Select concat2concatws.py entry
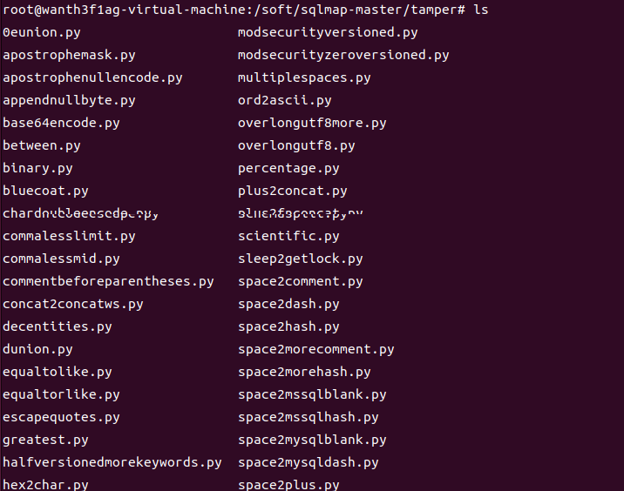This screenshot has height=491, width=624. coord(73,304)
